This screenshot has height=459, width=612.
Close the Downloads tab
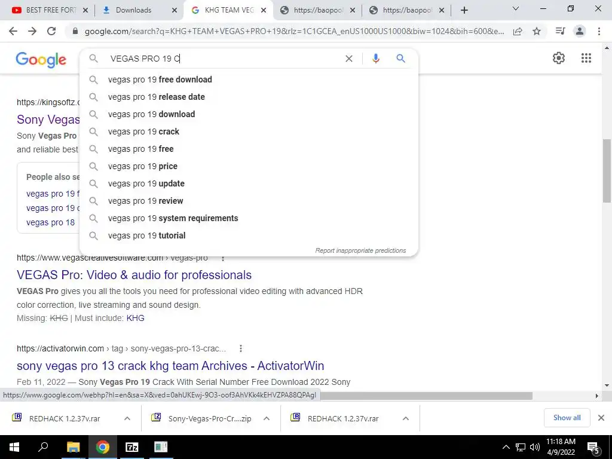click(175, 11)
